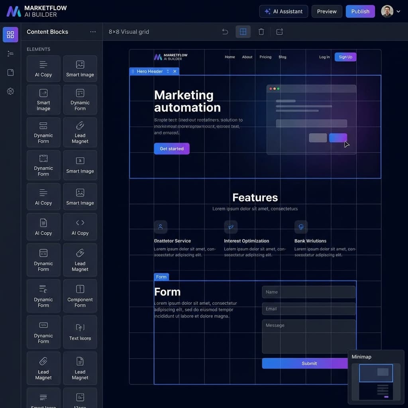Viewport: 408px width, 408px height.
Task: Open the settings gear in the left sidebar
Action: click(x=10, y=91)
